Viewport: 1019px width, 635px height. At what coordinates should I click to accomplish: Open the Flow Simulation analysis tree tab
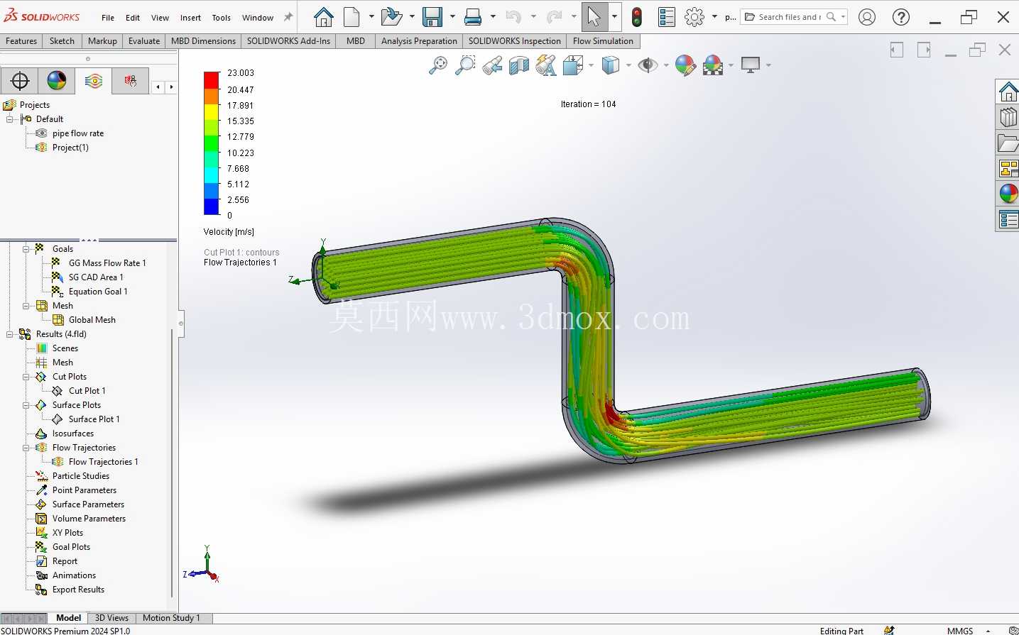[x=94, y=81]
